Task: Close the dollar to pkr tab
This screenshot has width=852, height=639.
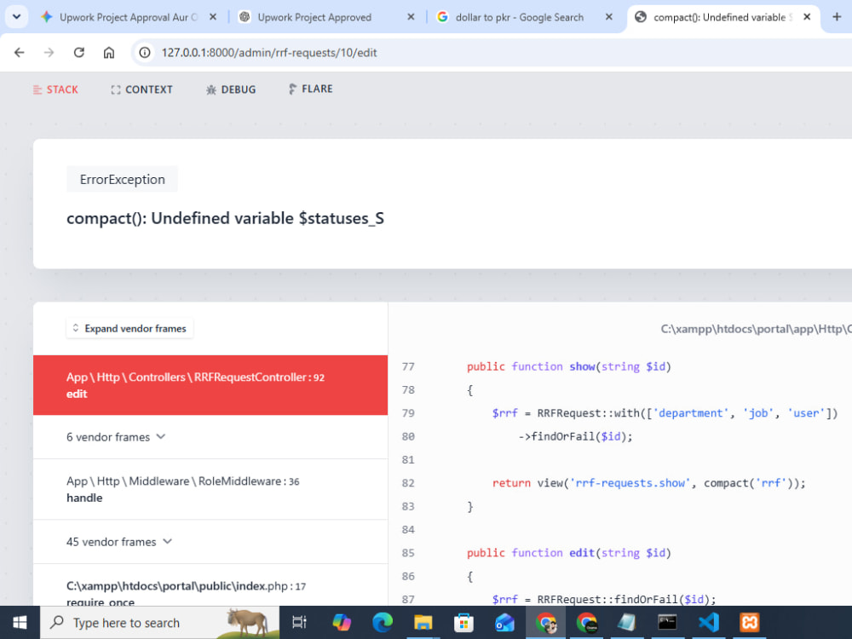Action: (x=609, y=17)
